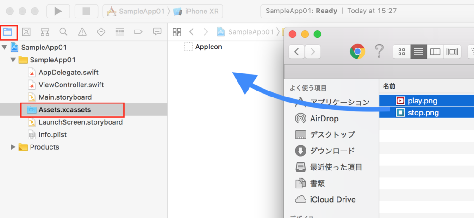Image resolution: width=474 pixels, height=218 pixels.
Task: Minimize the Finder window
Action: tap(305, 34)
